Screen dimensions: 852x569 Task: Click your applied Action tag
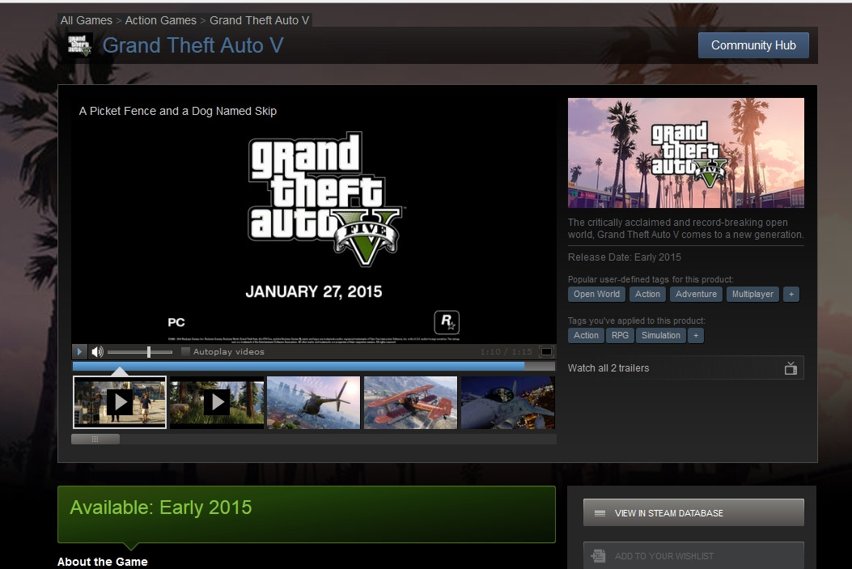(x=586, y=335)
